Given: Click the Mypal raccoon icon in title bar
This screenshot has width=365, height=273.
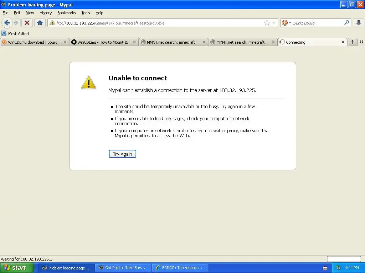Looking at the screenshot, I should coord(3,4).
